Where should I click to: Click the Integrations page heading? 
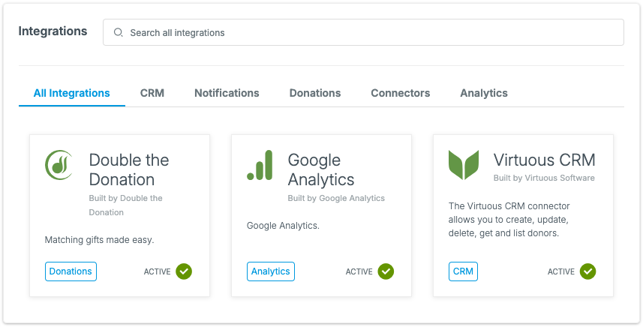point(53,31)
